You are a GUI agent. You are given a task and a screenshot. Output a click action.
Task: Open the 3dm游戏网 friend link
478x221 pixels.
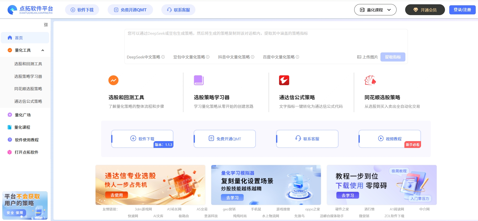pos(143,209)
